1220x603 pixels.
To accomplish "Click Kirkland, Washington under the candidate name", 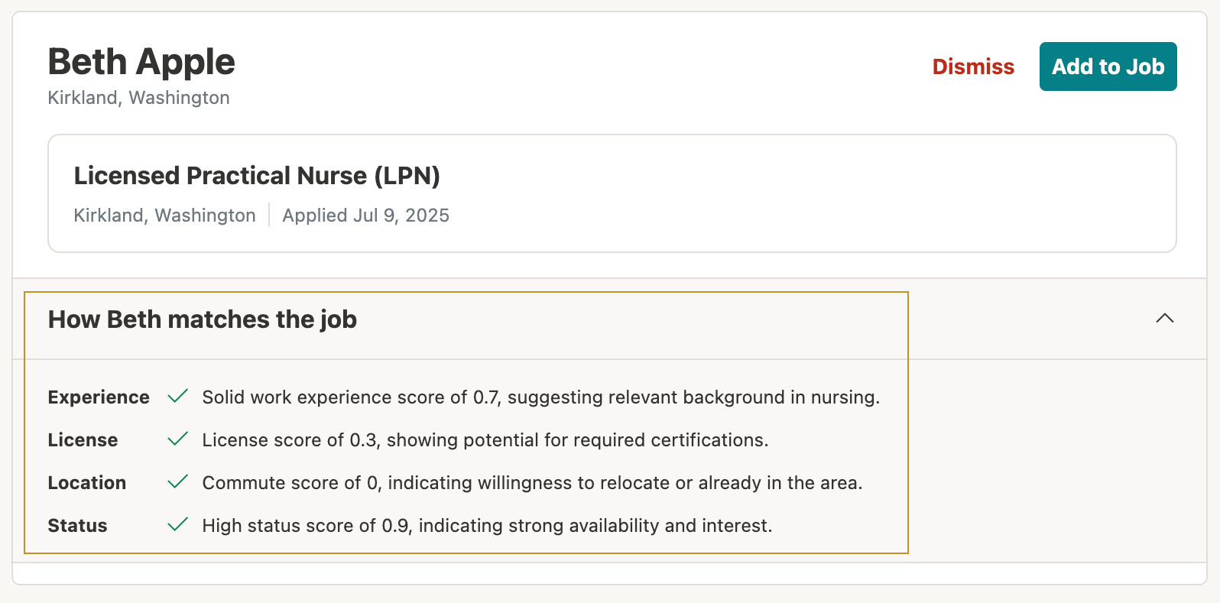I will pyautogui.click(x=138, y=98).
